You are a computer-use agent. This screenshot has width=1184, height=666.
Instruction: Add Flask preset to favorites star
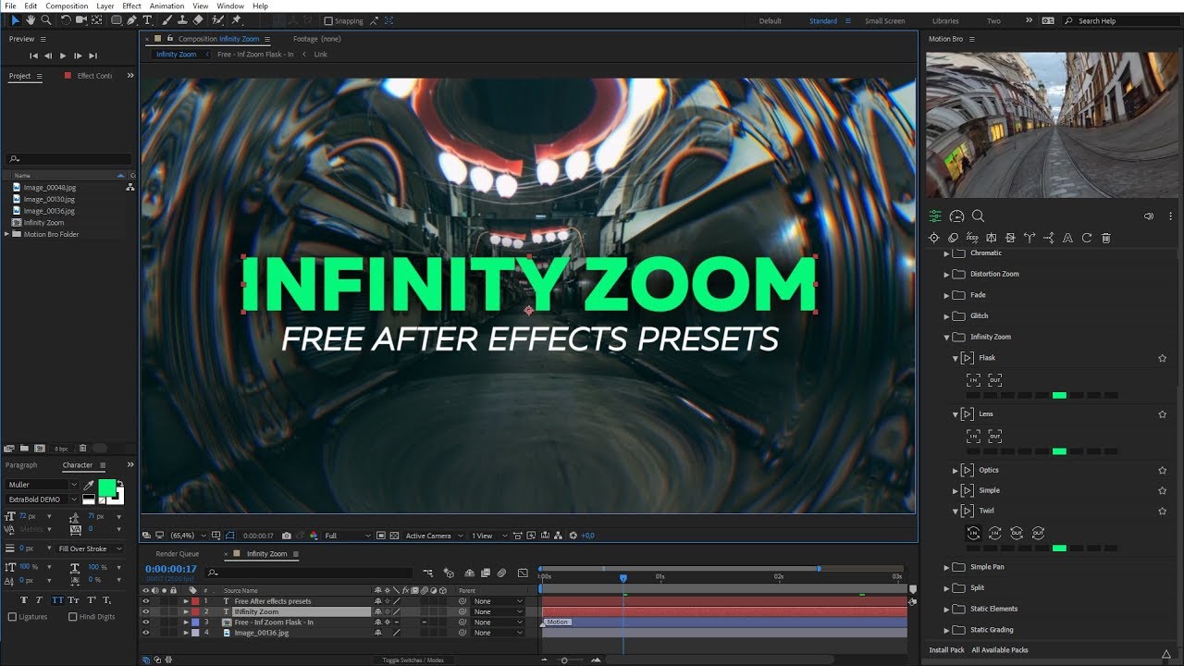(x=1163, y=358)
